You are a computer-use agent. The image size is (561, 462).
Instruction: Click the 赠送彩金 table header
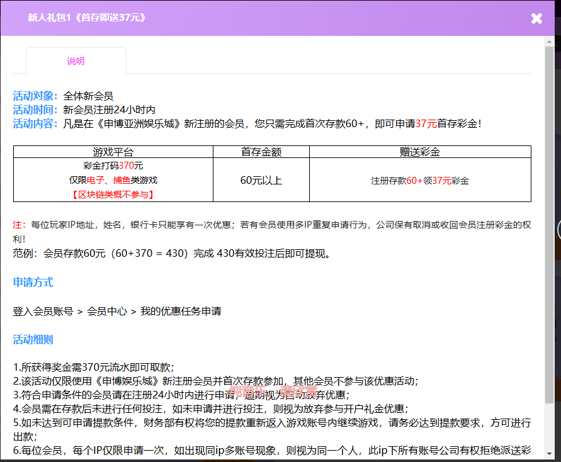(x=420, y=152)
